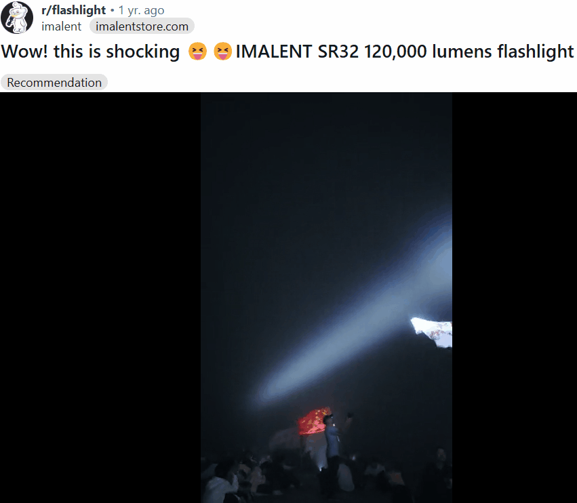
Task: Click the first squinting tongue emoji
Action: [197, 51]
